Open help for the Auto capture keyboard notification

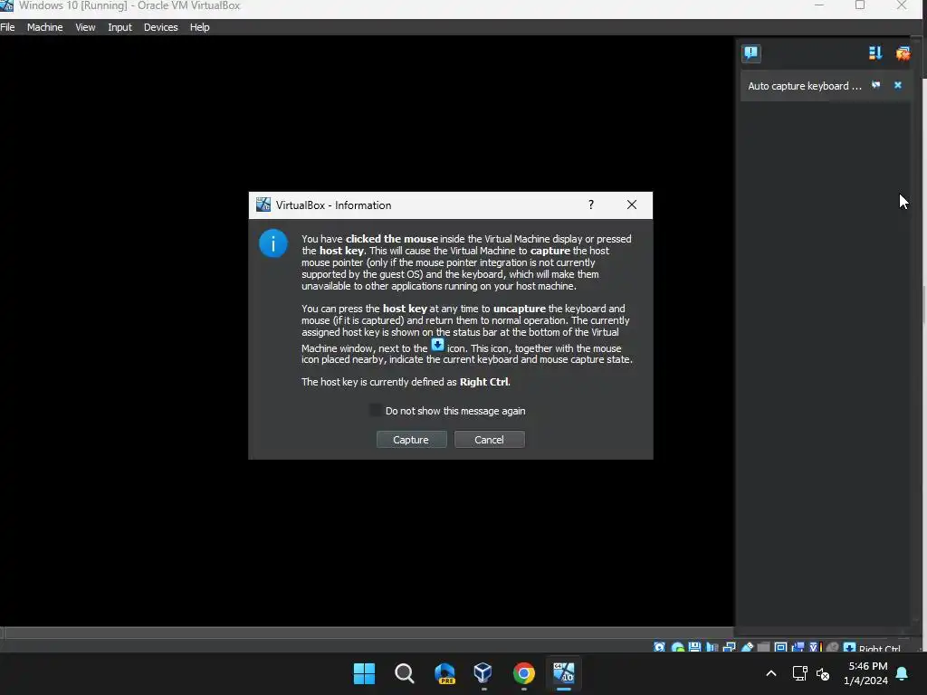coord(875,85)
